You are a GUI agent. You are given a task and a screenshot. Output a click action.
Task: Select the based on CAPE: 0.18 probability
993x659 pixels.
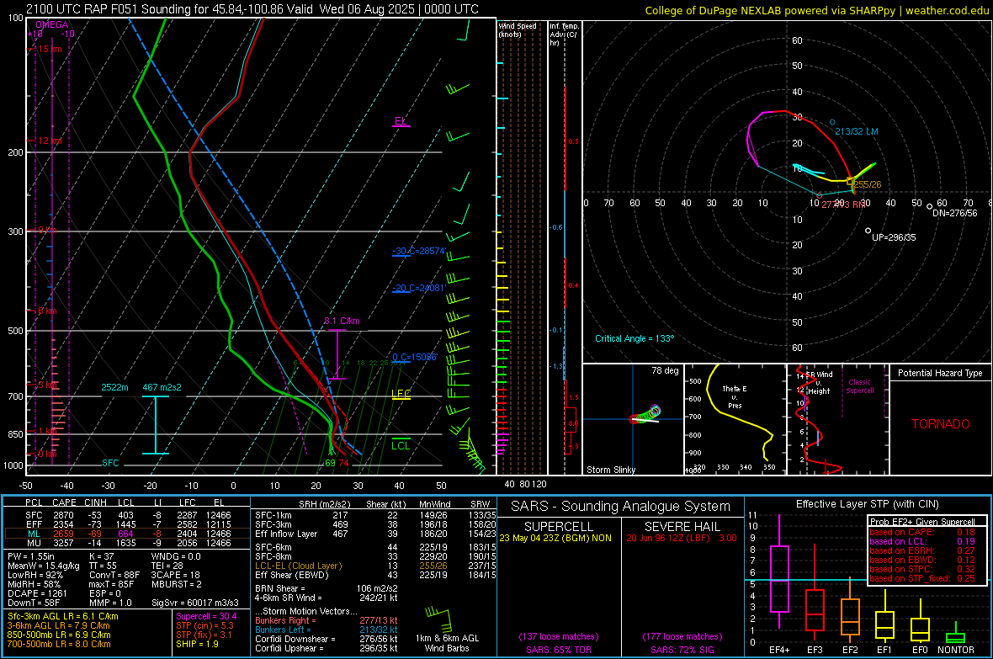coord(922,532)
